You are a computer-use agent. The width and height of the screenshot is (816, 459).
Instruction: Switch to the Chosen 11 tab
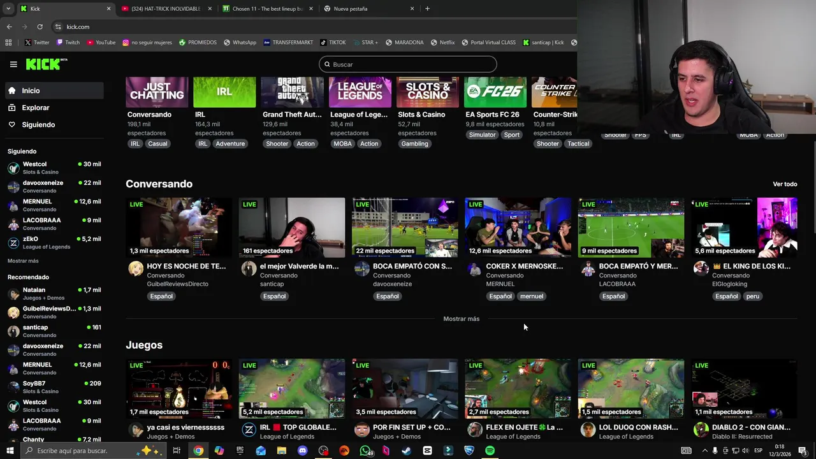tap(268, 9)
